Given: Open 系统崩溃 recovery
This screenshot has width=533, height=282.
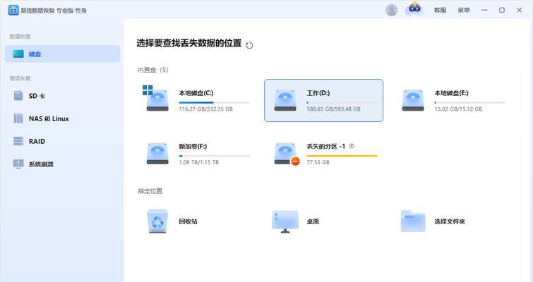Looking at the screenshot, I should pos(41,164).
